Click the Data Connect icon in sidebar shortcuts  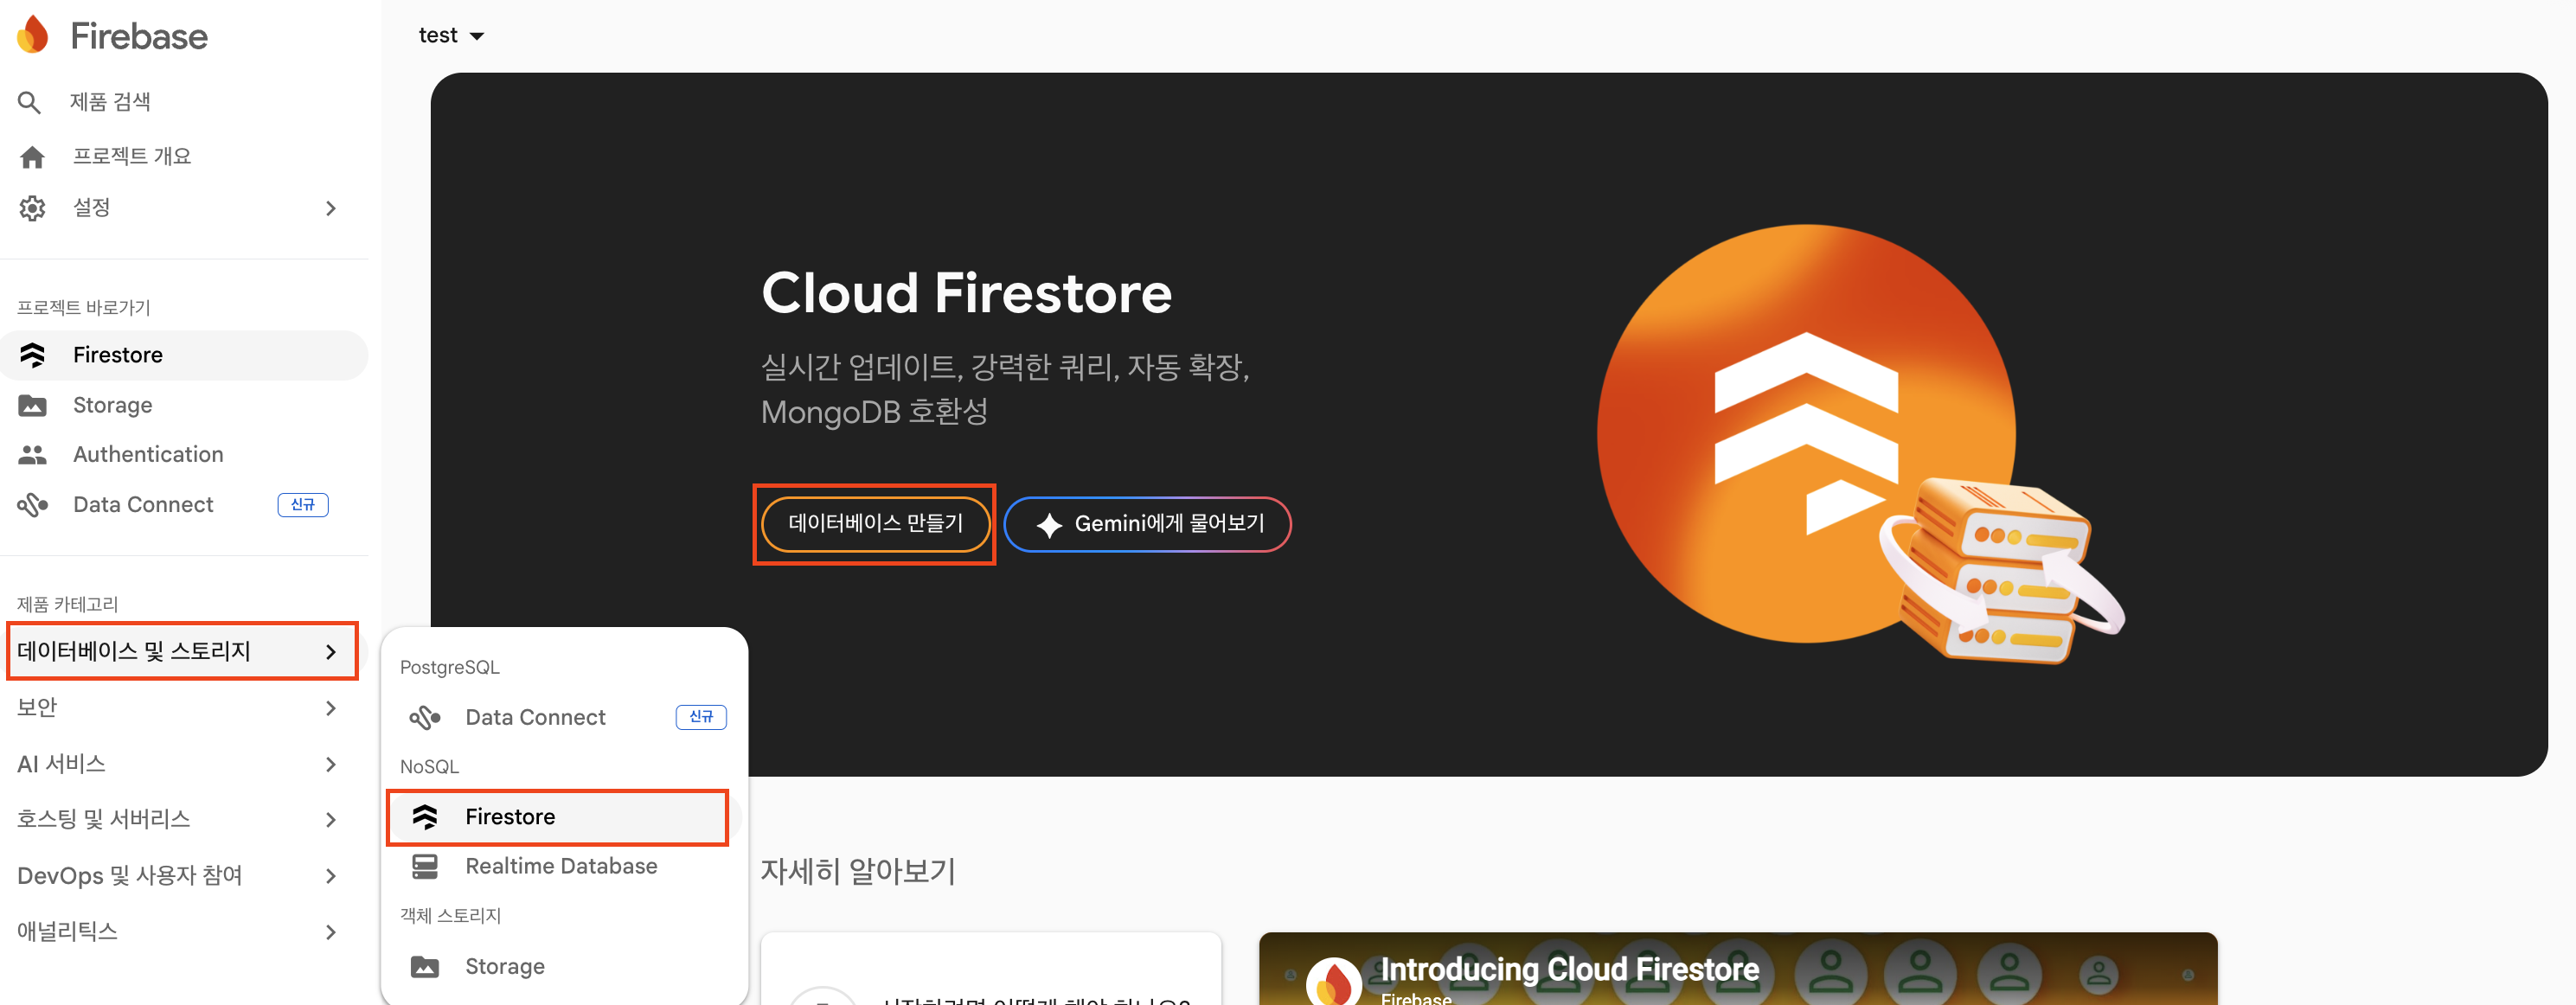(33, 505)
